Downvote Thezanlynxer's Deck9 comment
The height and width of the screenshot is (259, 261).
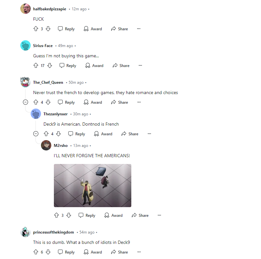[x=58, y=134]
